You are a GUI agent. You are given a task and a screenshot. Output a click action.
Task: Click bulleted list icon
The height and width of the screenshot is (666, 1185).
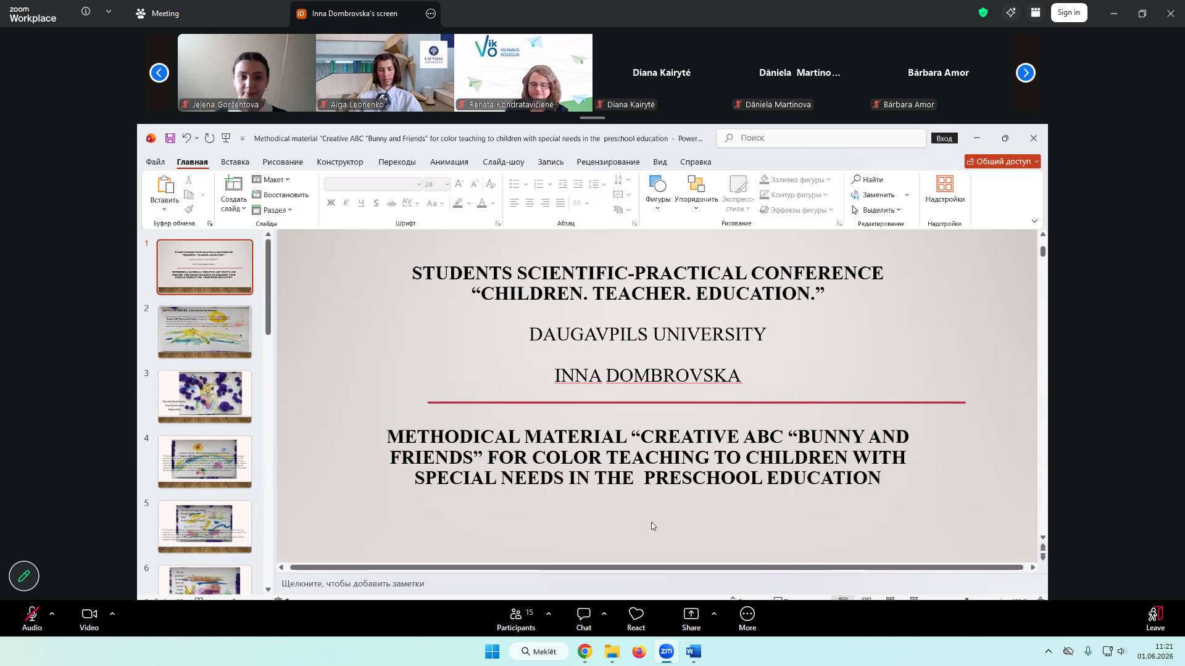514,184
